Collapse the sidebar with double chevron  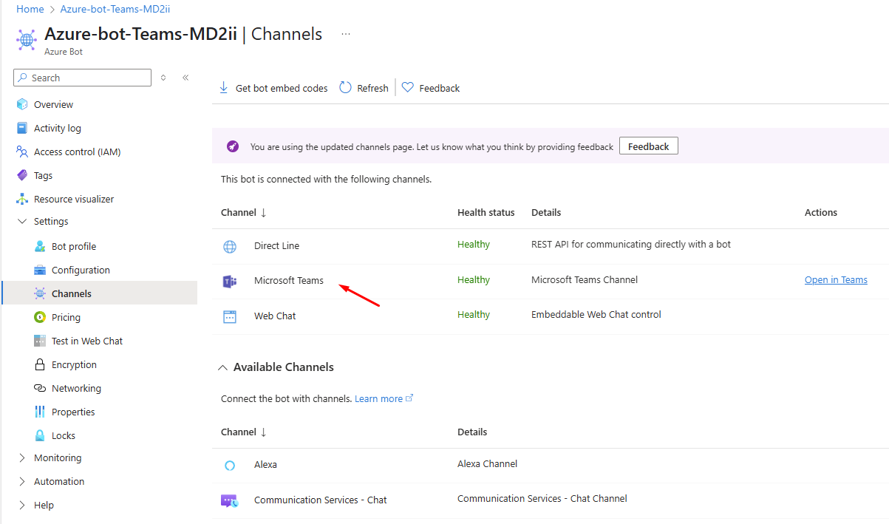click(185, 78)
